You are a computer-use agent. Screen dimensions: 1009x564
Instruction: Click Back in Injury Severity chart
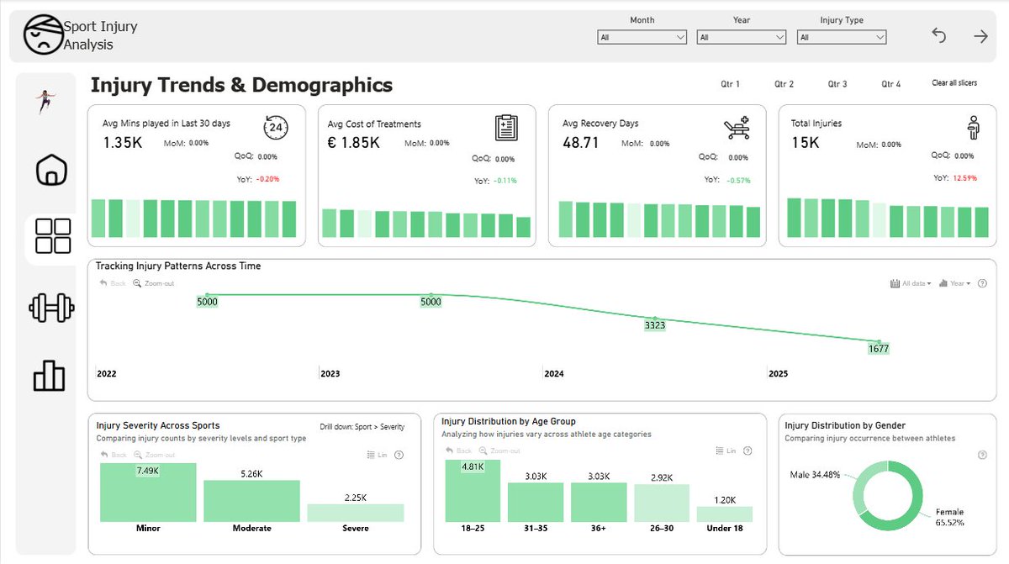[x=113, y=455]
